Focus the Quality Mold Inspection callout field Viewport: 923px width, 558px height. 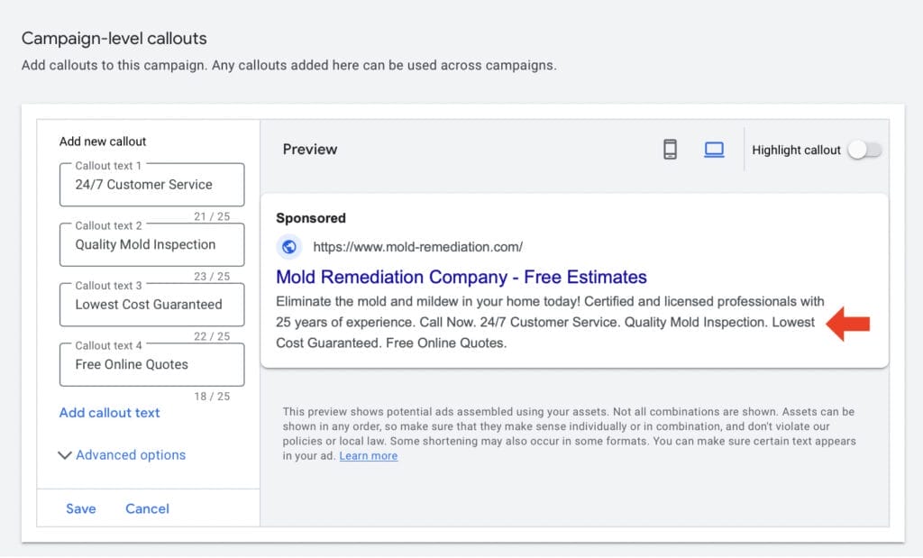pos(151,244)
